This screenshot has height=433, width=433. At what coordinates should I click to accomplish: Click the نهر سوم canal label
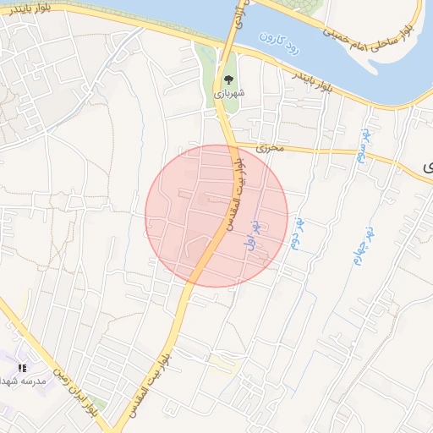coord(364,145)
